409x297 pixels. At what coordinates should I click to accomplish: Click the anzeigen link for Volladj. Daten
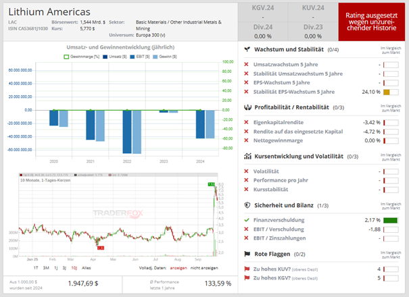[178, 268]
